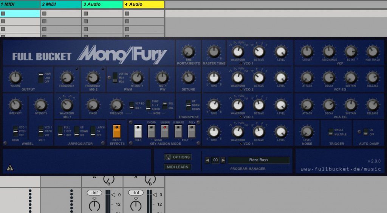Click the PW Width knob
387x213 pixels.
click(x=163, y=78)
